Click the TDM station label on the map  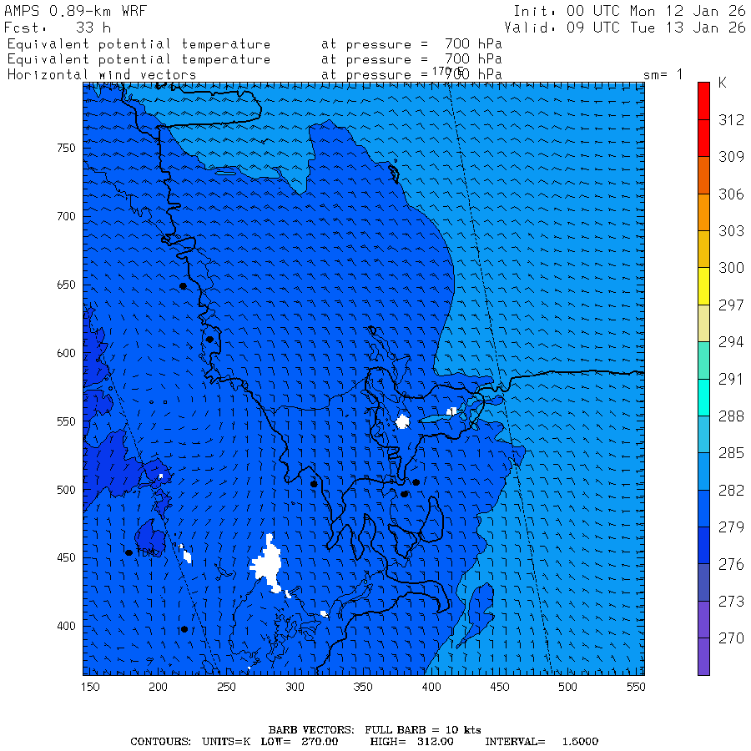[x=146, y=552]
